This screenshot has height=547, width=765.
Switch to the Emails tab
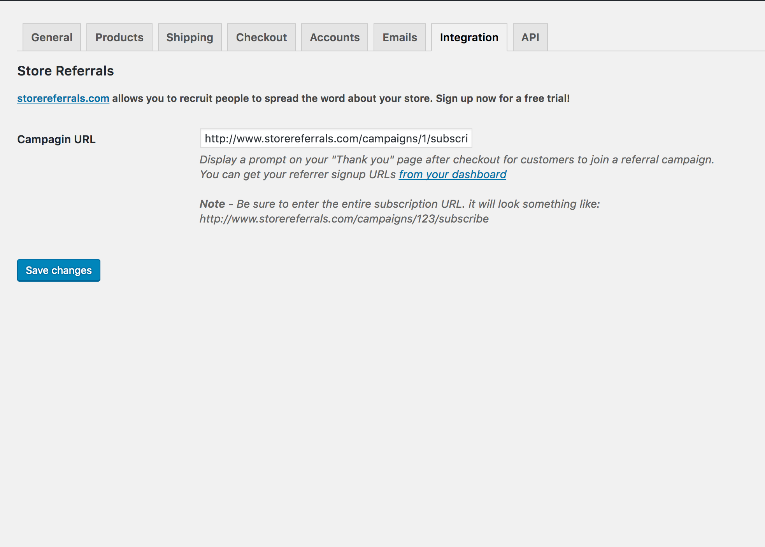click(400, 37)
